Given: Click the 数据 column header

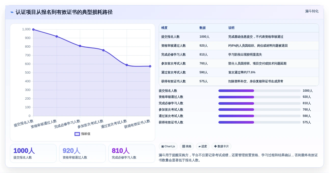Looking at the screenshot, I should [x=203, y=28].
